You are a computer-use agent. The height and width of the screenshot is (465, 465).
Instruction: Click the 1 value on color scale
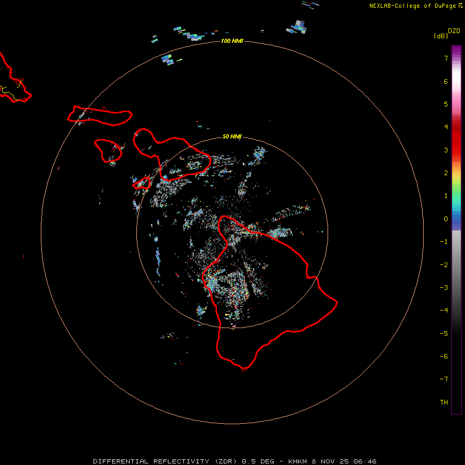(x=446, y=196)
